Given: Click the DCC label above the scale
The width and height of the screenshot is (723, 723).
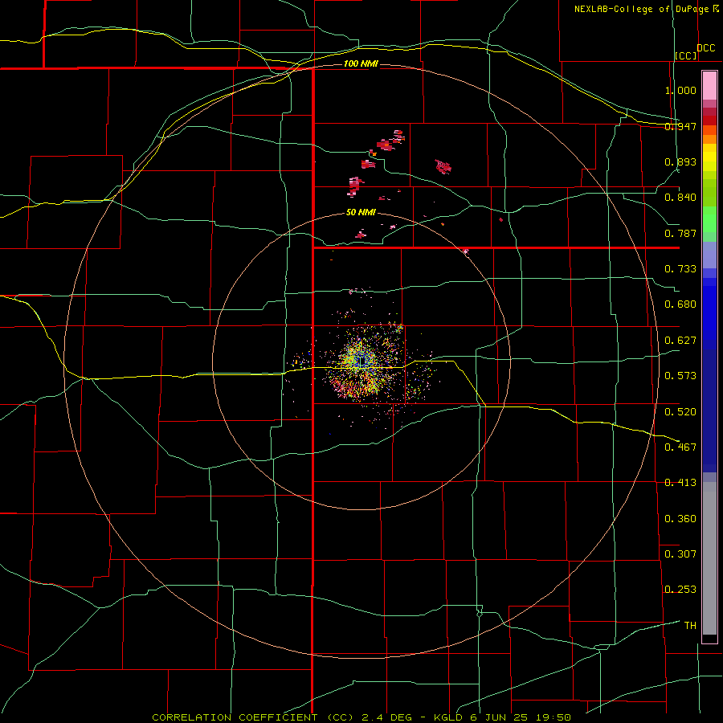Looking at the screenshot, I should (x=705, y=48).
